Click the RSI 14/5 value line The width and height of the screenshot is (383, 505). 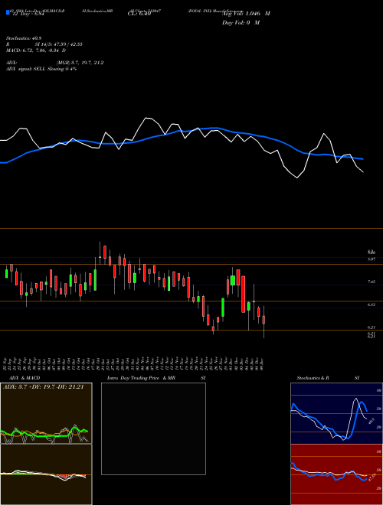pos(44,44)
